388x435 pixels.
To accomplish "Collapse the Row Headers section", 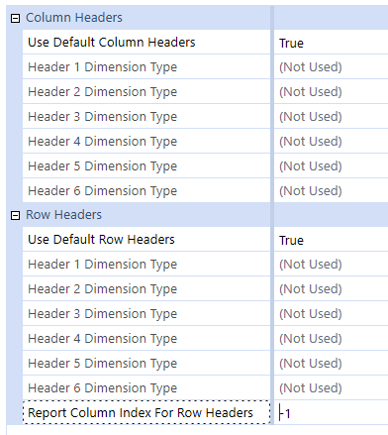I will click(15, 215).
